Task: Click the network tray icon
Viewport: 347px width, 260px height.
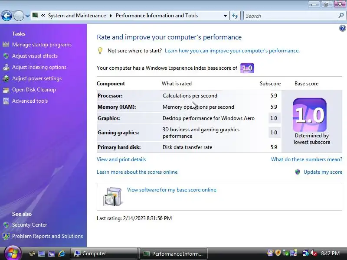Action: tap(306, 253)
